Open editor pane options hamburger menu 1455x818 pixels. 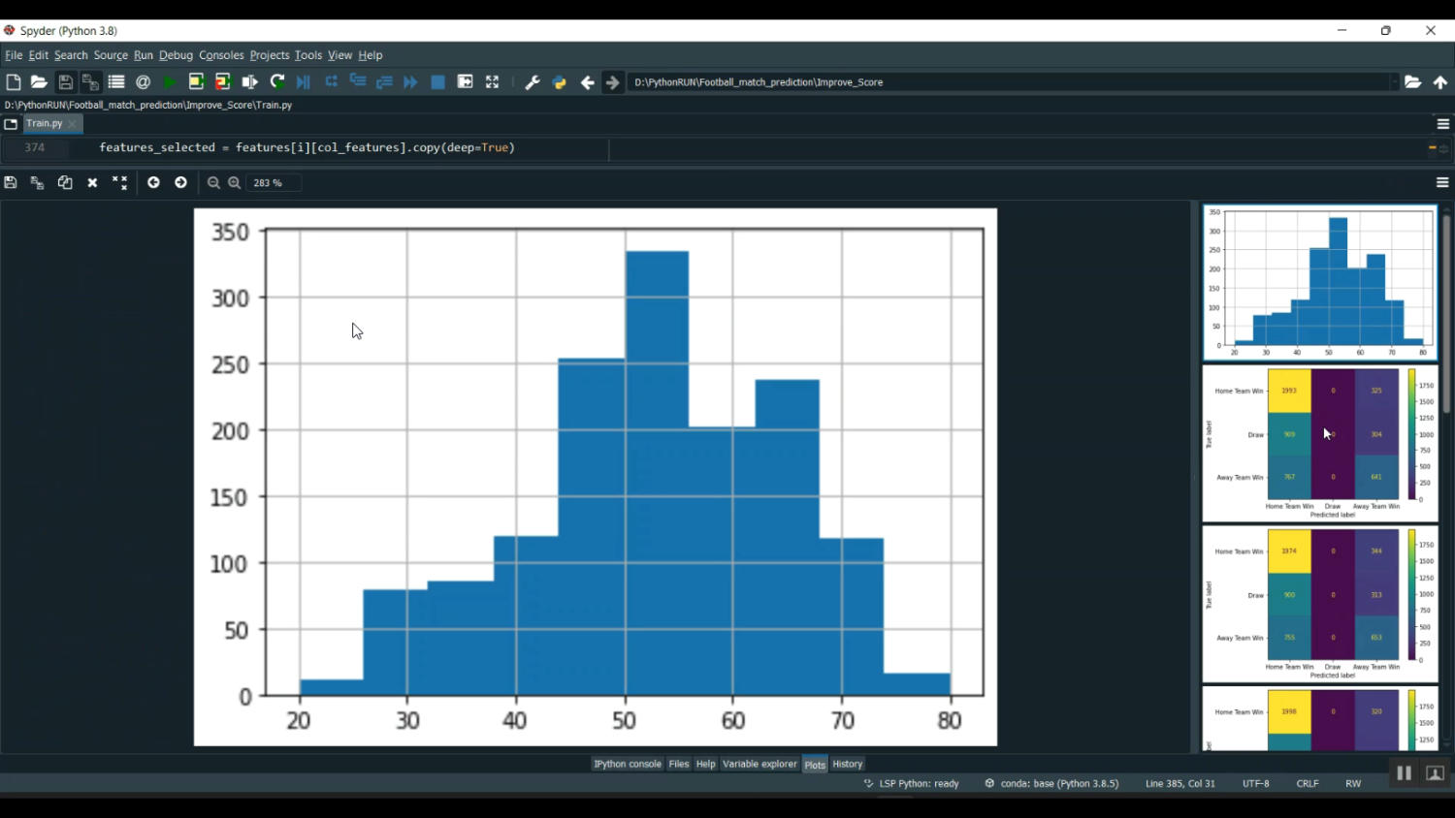pyautogui.click(x=1442, y=124)
